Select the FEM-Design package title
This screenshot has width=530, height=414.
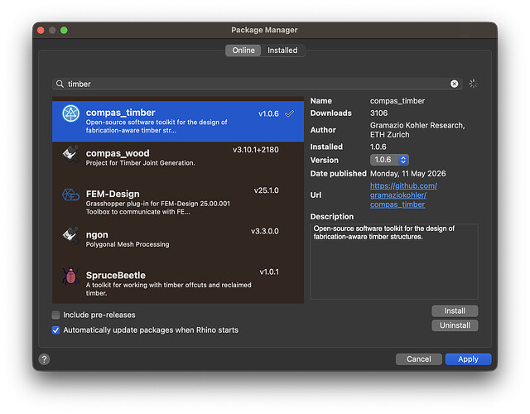coord(113,194)
